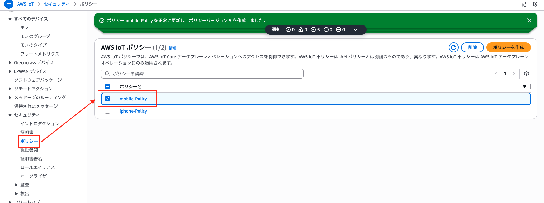
Task: Go to next page of policies
Action: [x=513, y=74]
